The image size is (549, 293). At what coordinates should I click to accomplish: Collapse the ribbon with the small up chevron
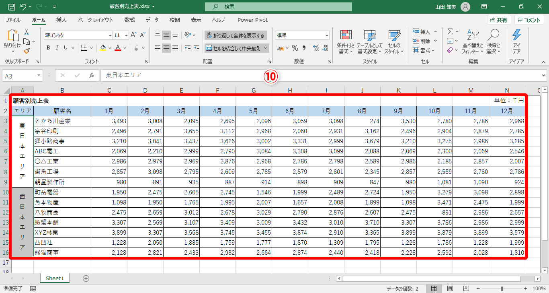(543, 62)
